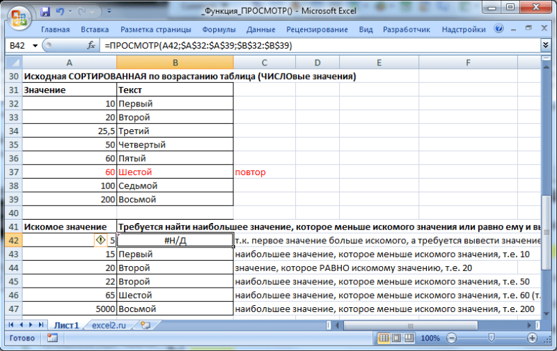This screenshot has width=557, height=351.
Task: Zoom in with the plus button
Action: (532, 338)
